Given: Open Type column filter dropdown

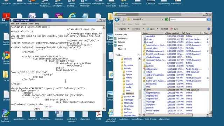Looking at the screenshot, I should click(x=202, y=33).
